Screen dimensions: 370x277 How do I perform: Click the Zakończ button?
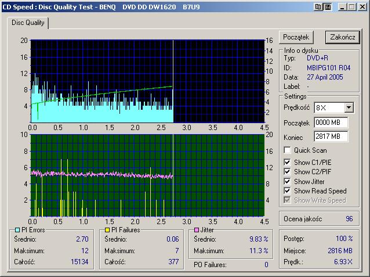tap(343, 37)
